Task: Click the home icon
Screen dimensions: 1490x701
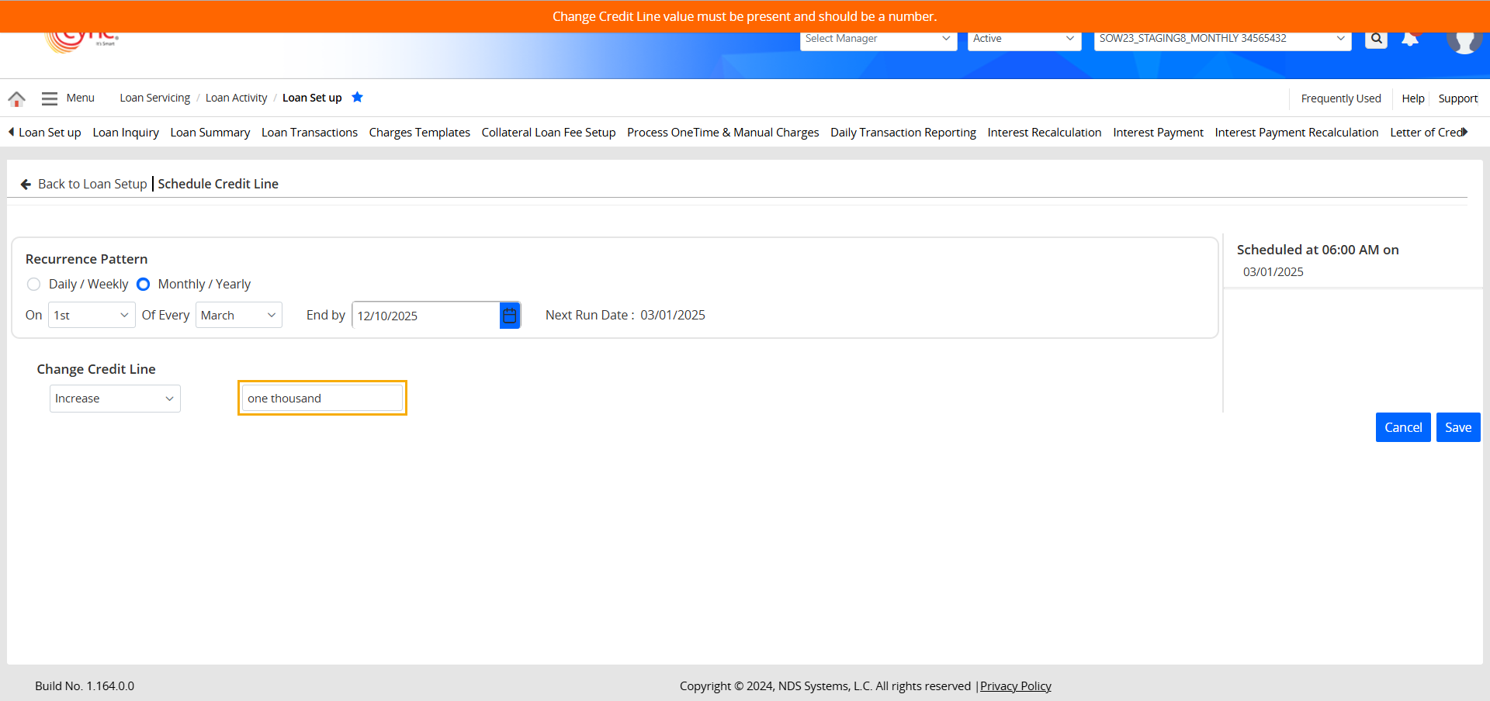Action: coord(16,98)
